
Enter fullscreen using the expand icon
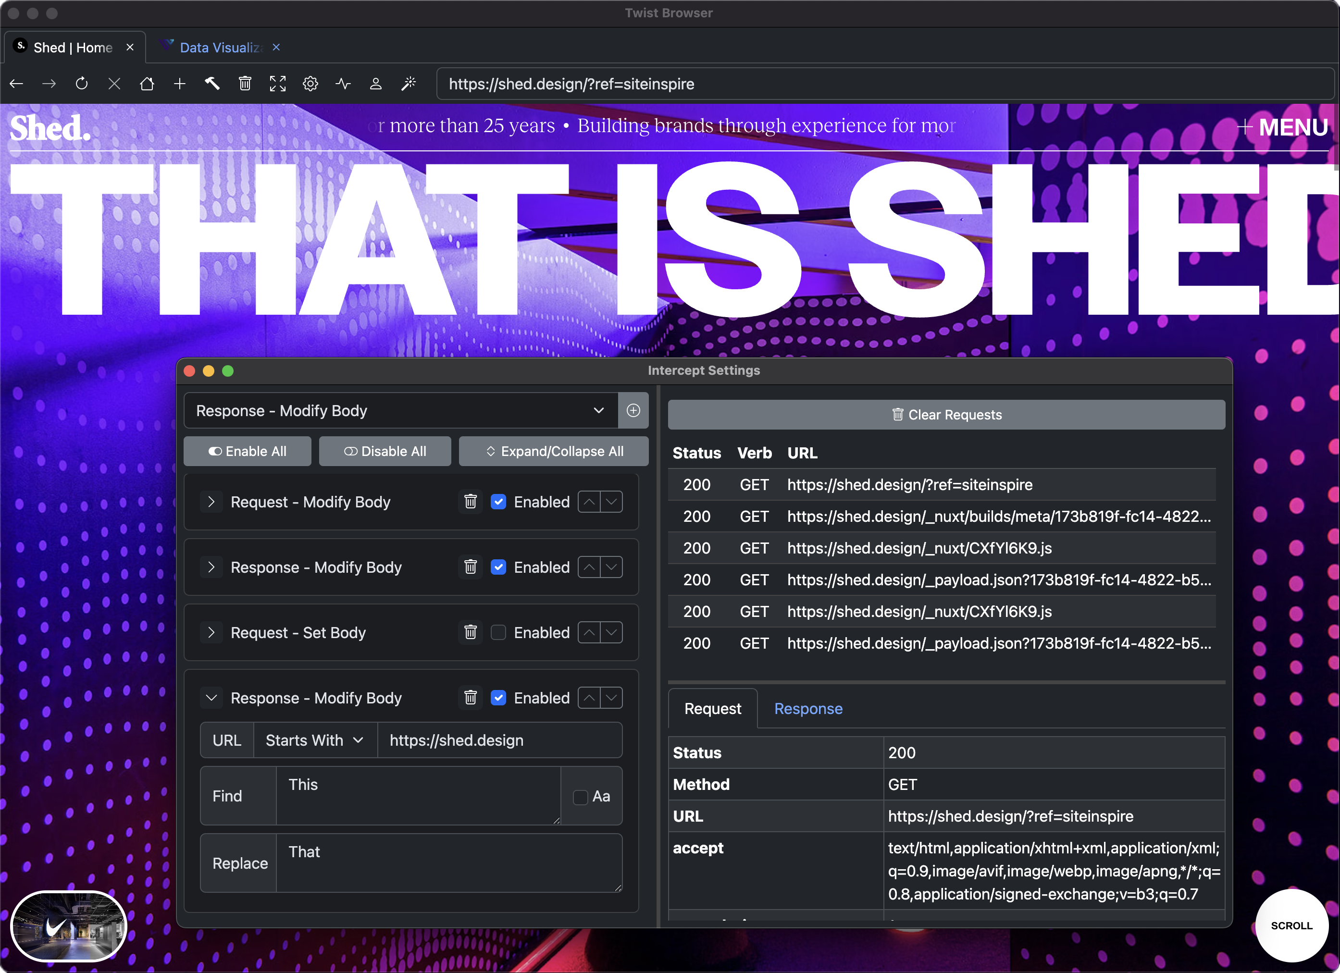coord(277,83)
